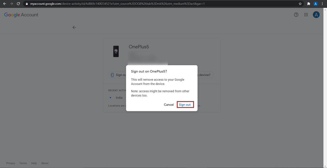The height and width of the screenshot is (168, 327).
Task: Cancel the sign out dialog
Action: click(x=169, y=105)
